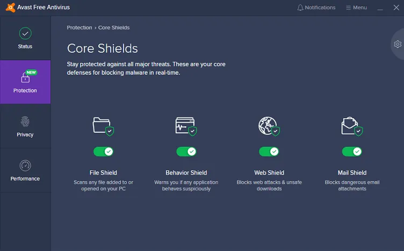The height and width of the screenshot is (251, 404).
Task: Click 'Scans any file added' description
Action: 103,185
